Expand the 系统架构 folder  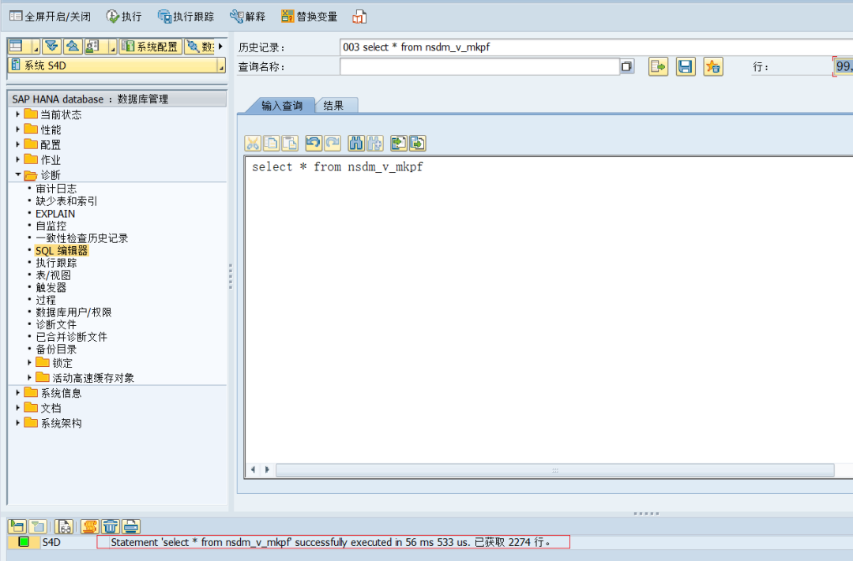pyautogui.click(x=18, y=423)
